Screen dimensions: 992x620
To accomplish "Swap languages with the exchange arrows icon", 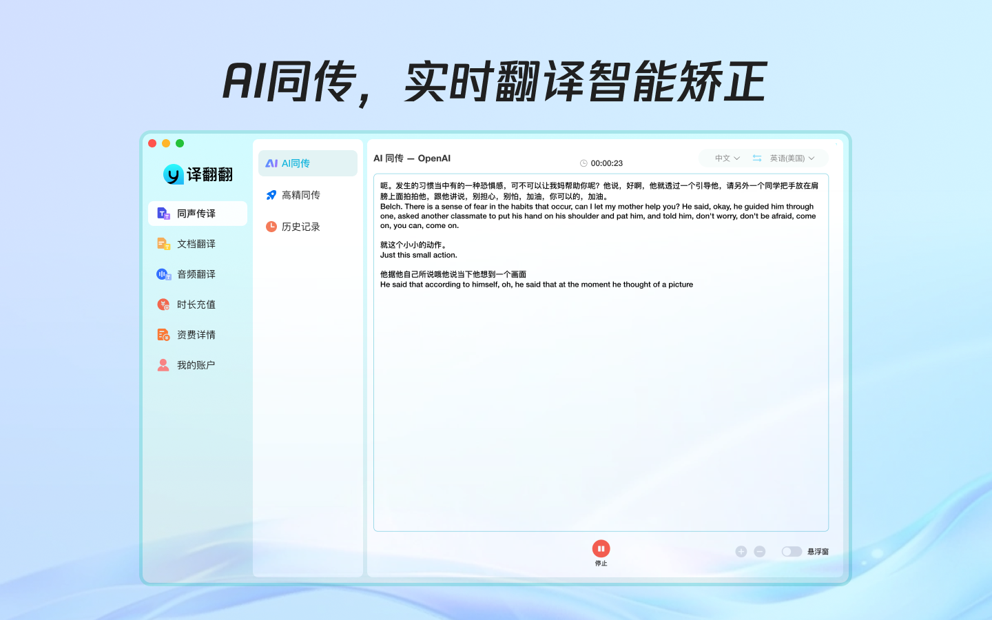I will [x=756, y=158].
